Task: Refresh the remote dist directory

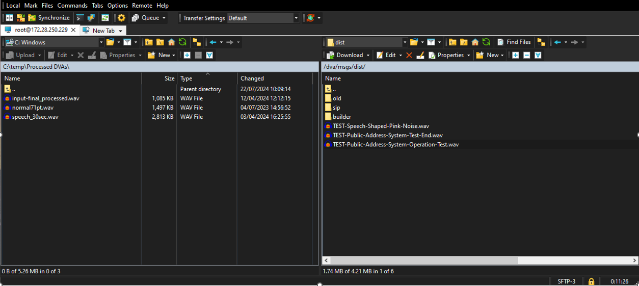Action: click(x=486, y=42)
